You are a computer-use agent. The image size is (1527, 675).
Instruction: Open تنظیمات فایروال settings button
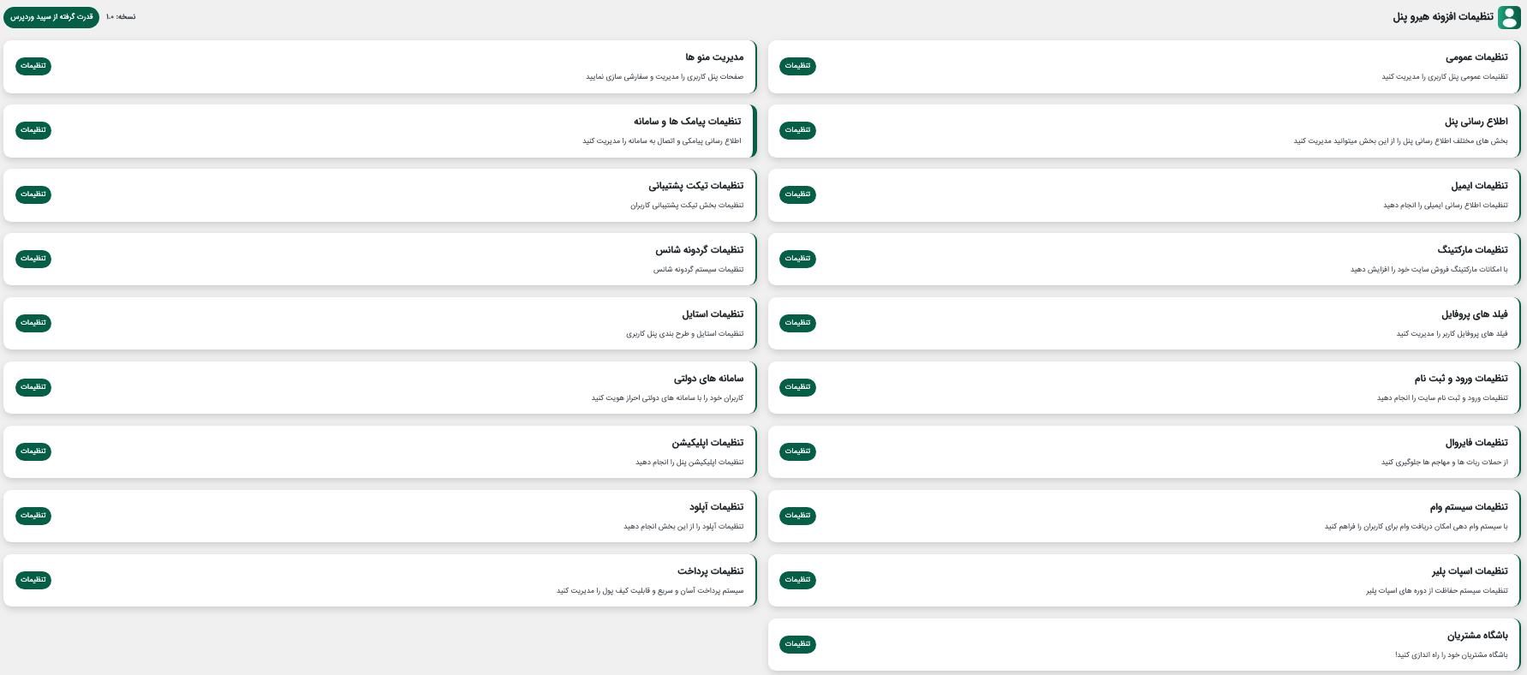(x=797, y=451)
